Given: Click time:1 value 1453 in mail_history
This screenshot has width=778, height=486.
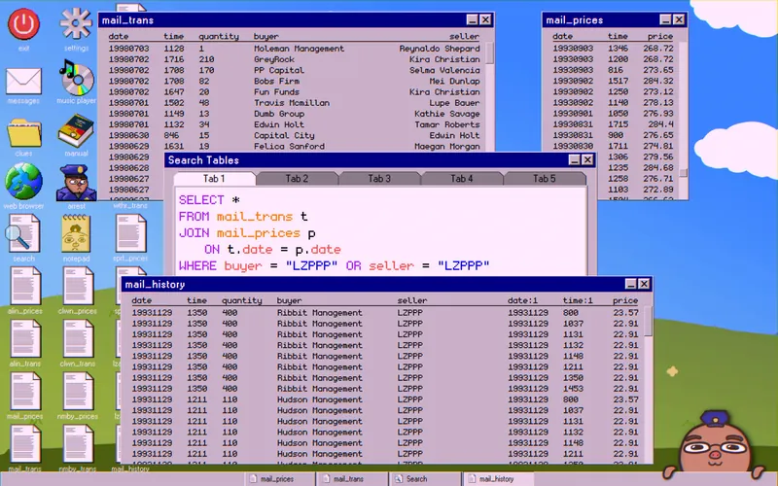Looking at the screenshot, I should coord(573,389).
